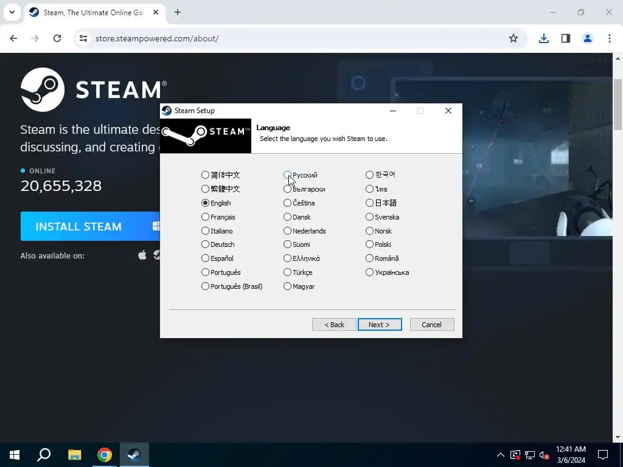The image size is (623, 467).
Task: Click scrollbar down arrow on webpage
Action: tap(618, 438)
